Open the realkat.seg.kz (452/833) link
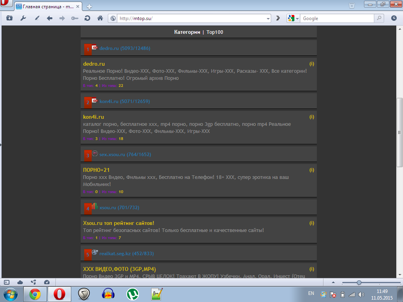 (x=126, y=254)
